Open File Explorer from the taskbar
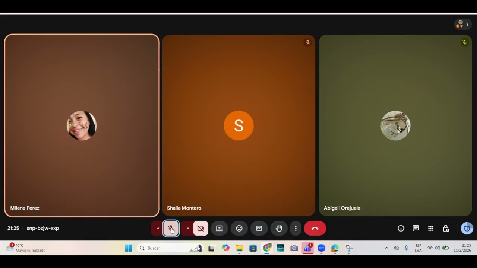Viewport: 477px width, 268px height. pyautogui.click(x=239, y=248)
